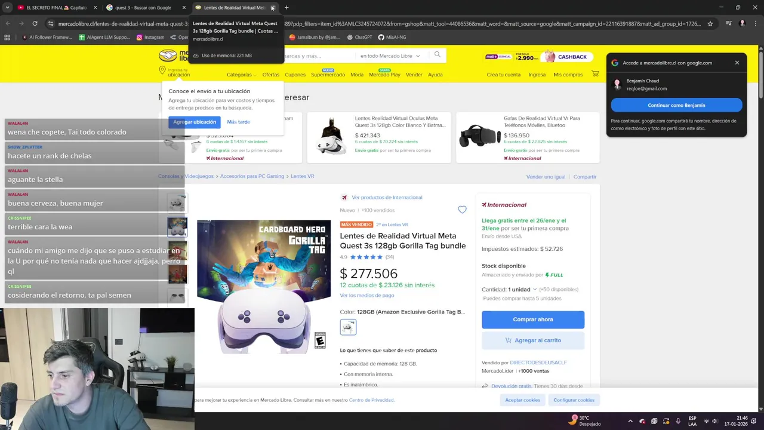Open Mercado Play menu item

[384, 75]
